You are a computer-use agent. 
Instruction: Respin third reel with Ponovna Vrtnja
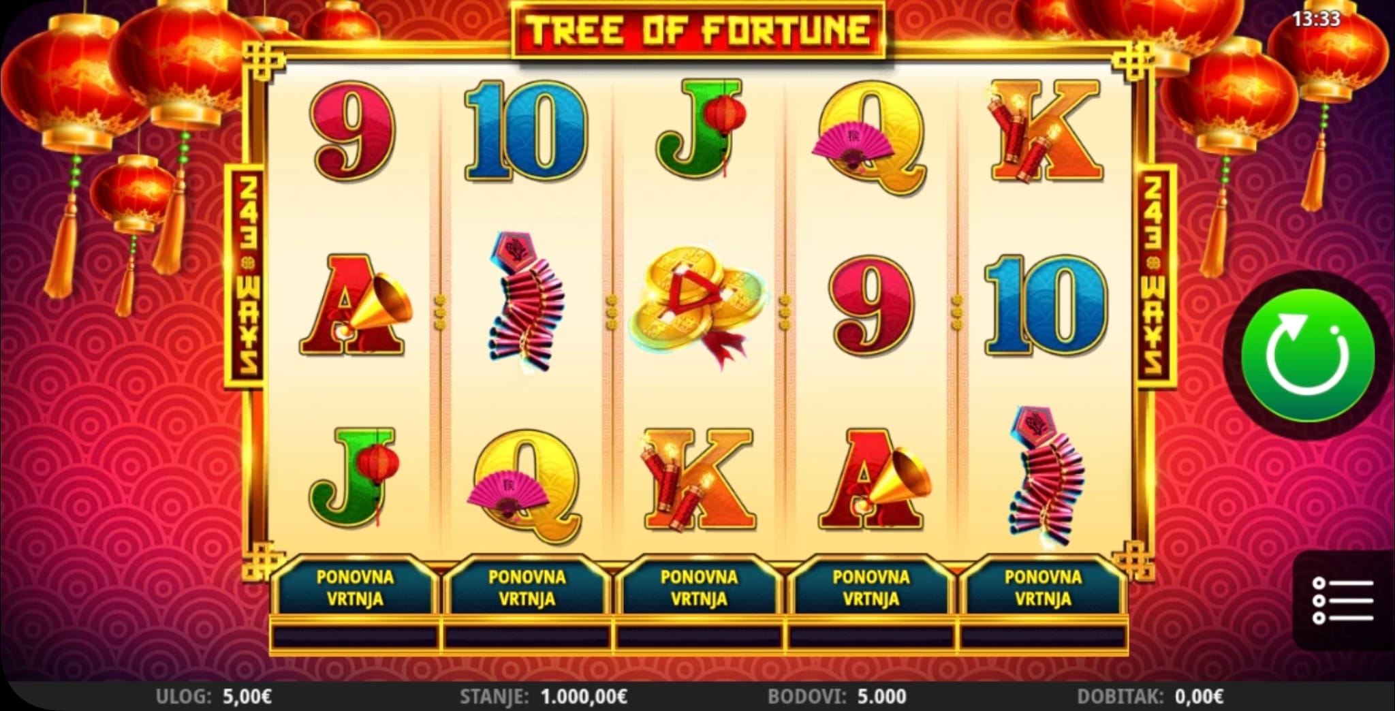[699, 588]
